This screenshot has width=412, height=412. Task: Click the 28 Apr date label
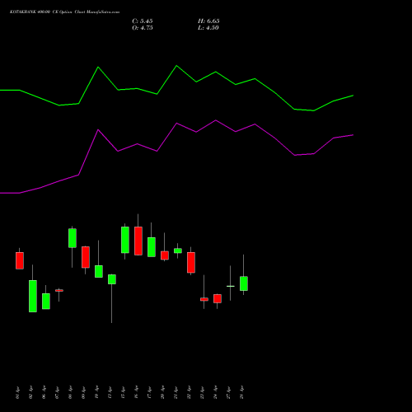point(242,393)
